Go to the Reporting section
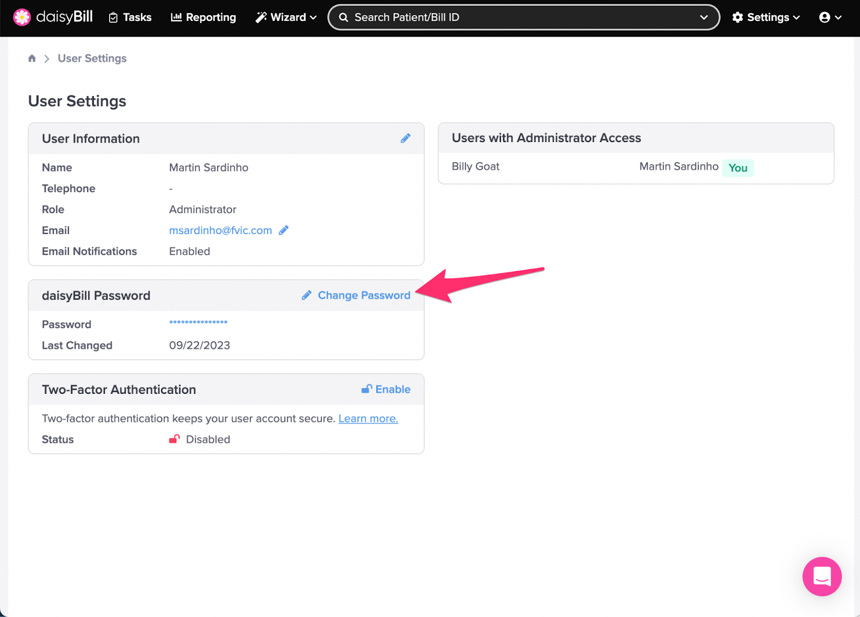This screenshot has width=860, height=617. tap(203, 17)
